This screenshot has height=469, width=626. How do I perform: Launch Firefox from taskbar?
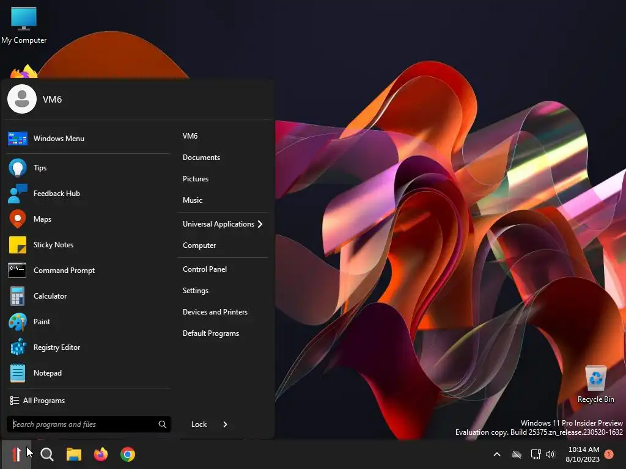(101, 454)
